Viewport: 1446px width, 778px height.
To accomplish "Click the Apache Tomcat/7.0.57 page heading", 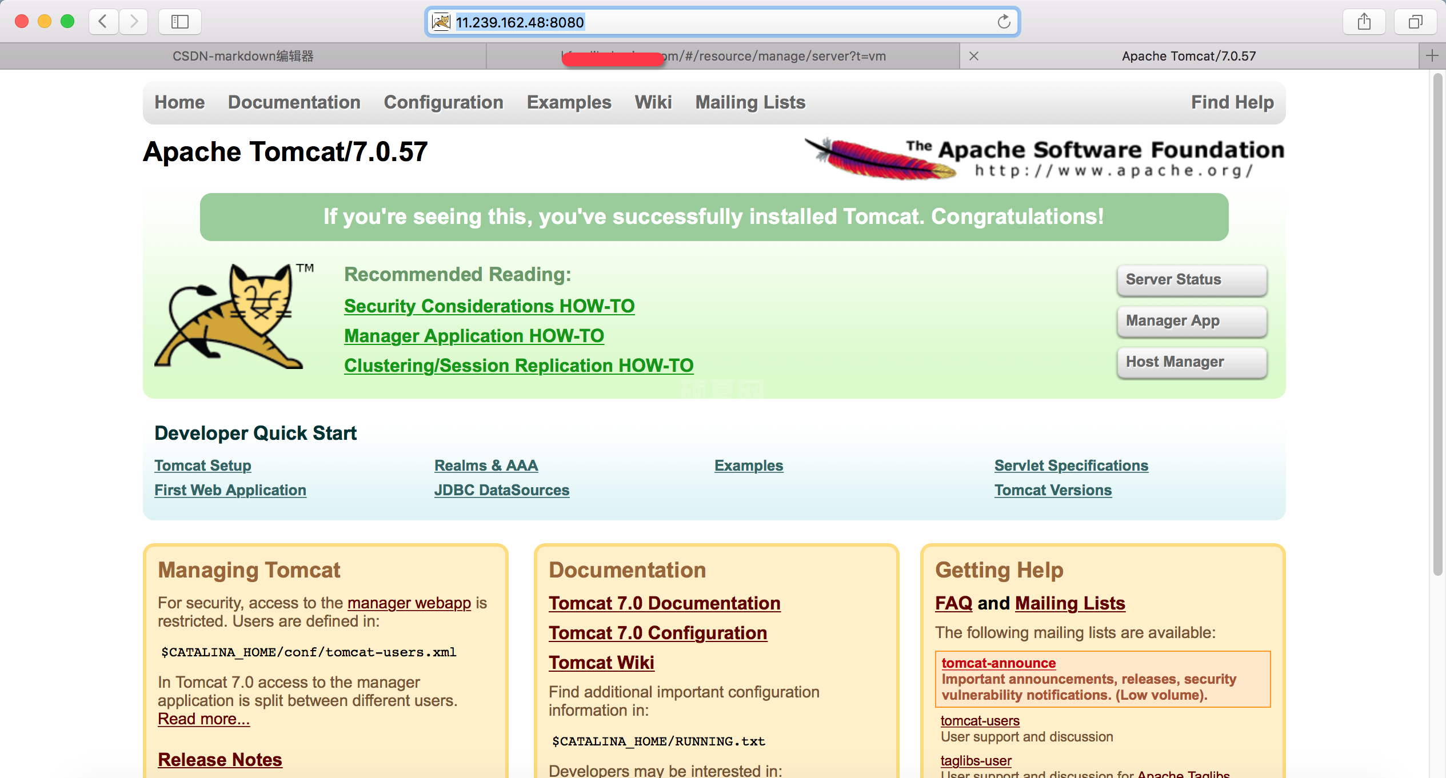I will tap(285, 152).
